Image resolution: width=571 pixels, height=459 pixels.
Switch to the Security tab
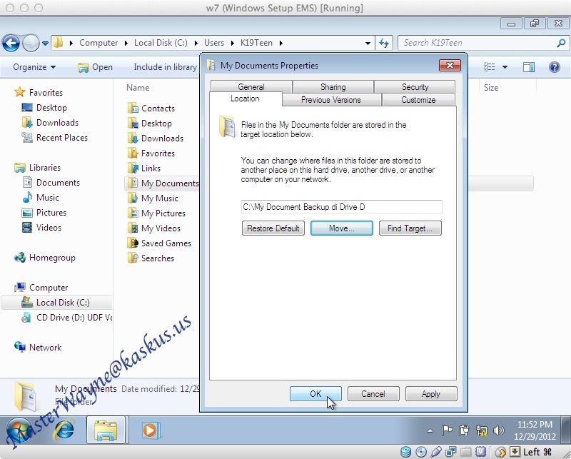coord(415,86)
